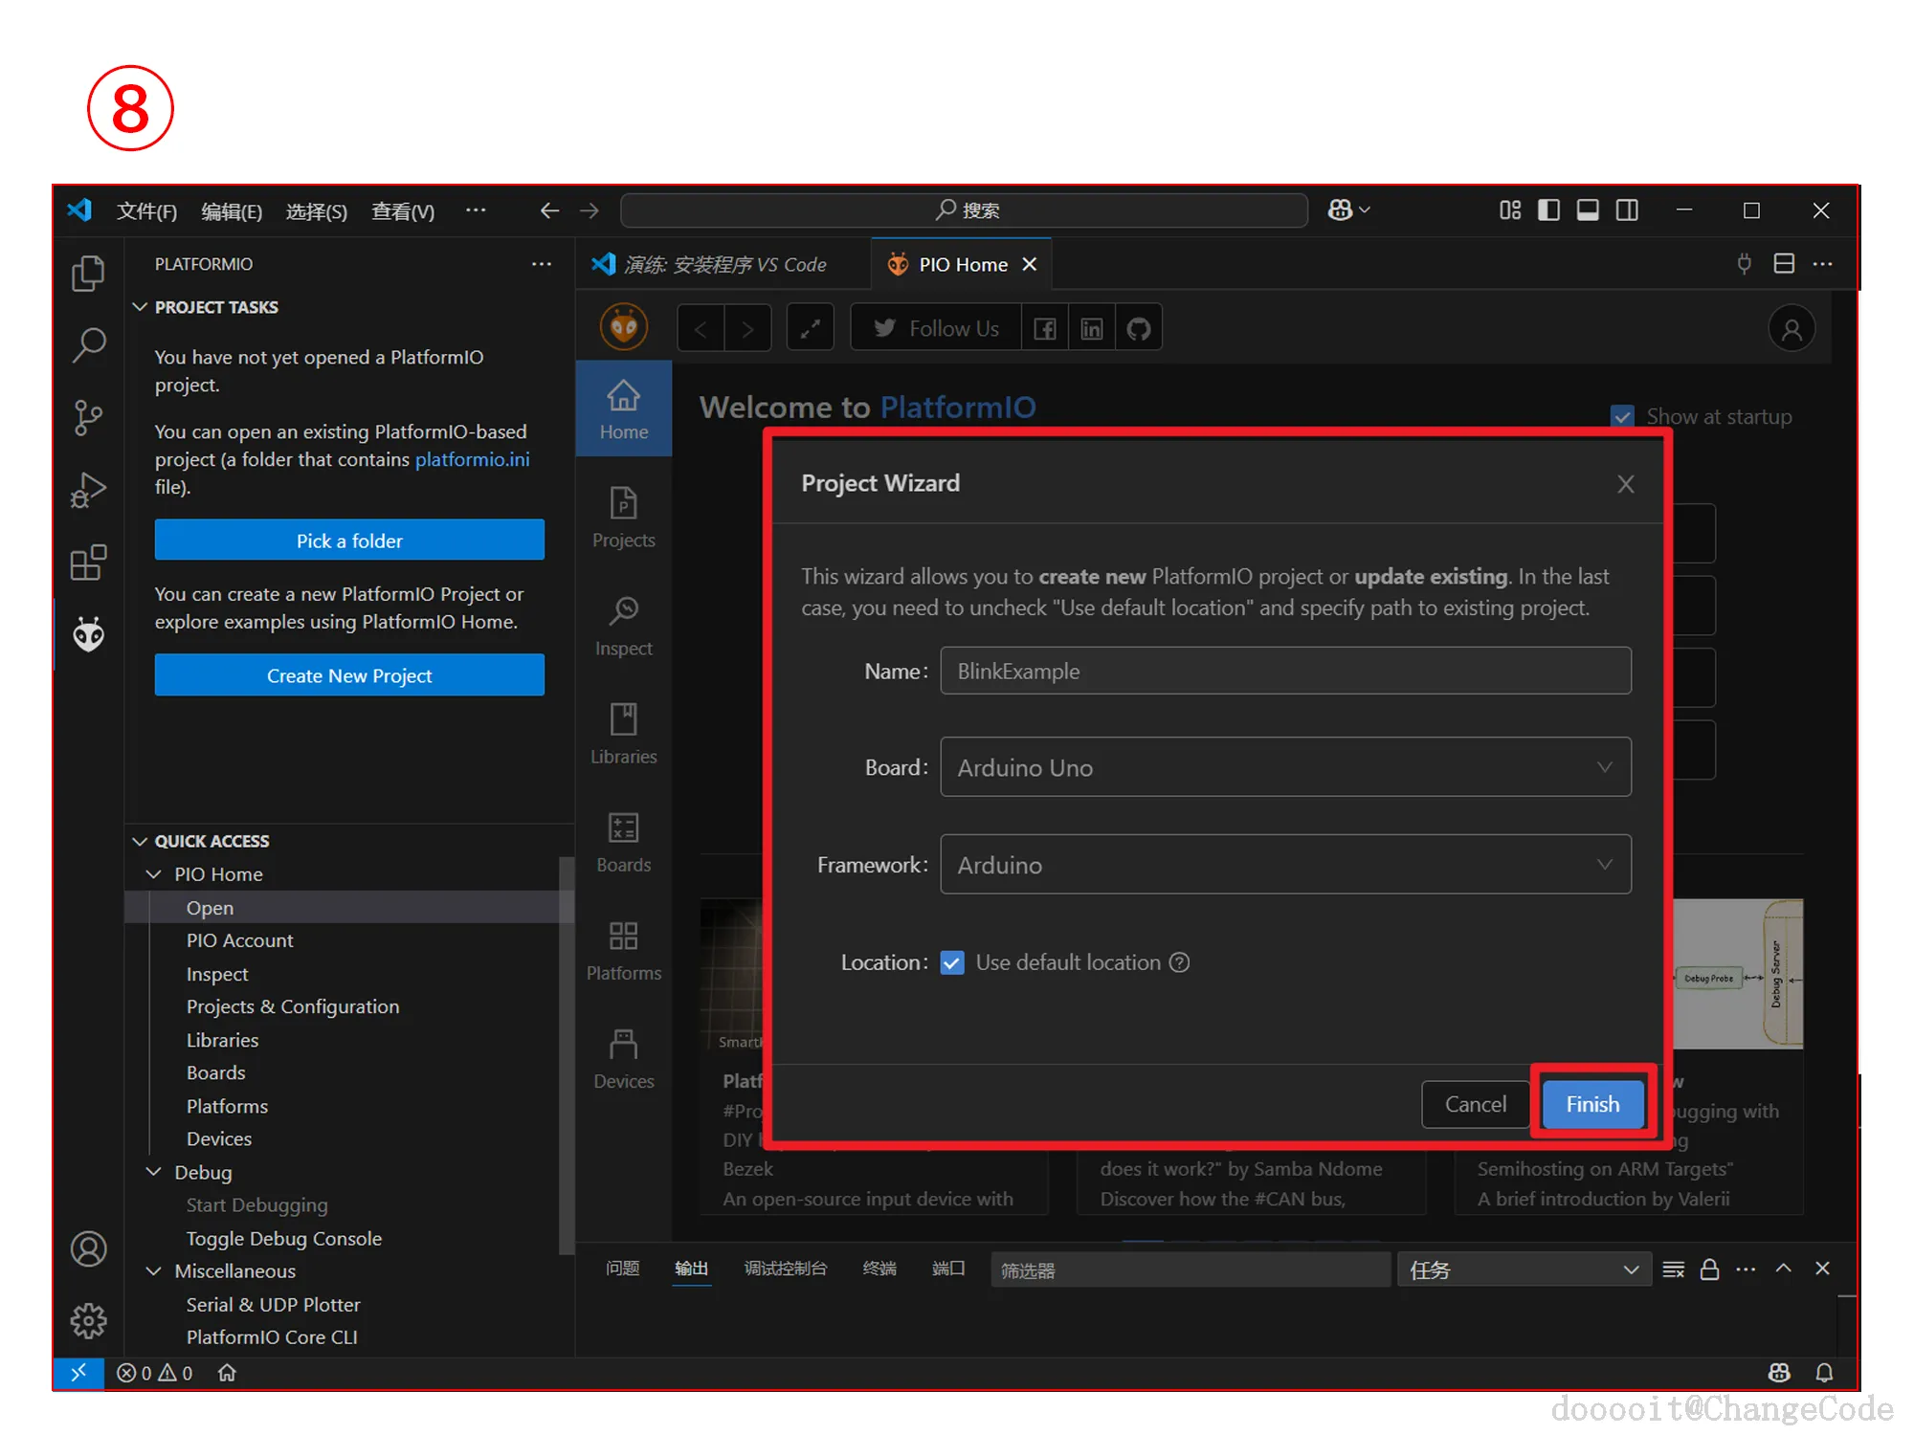Open PIO Home Boards sidebar icon
The image size is (1914, 1435).
(623, 842)
